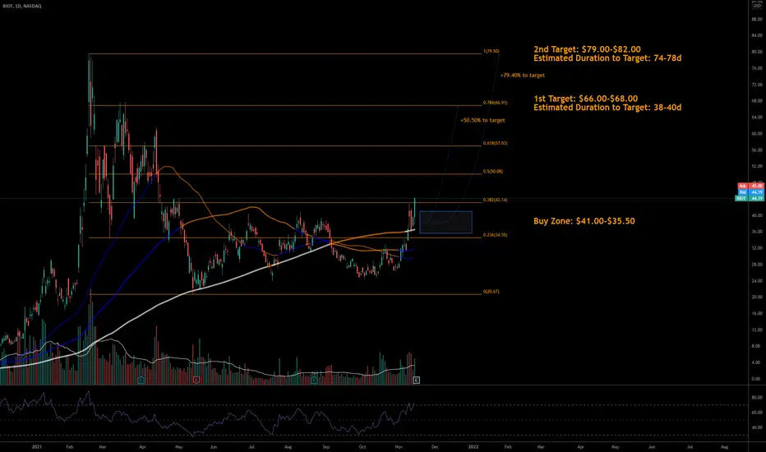
Task: Click the Dec label on the time axis
Action: pyautogui.click(x=435, y=446)
